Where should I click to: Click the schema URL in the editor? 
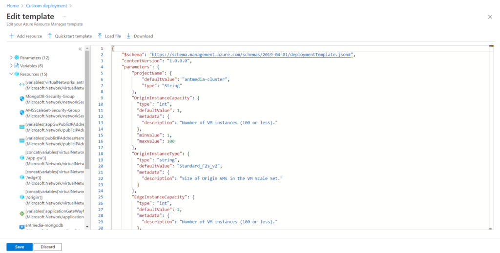pos(251,55)
